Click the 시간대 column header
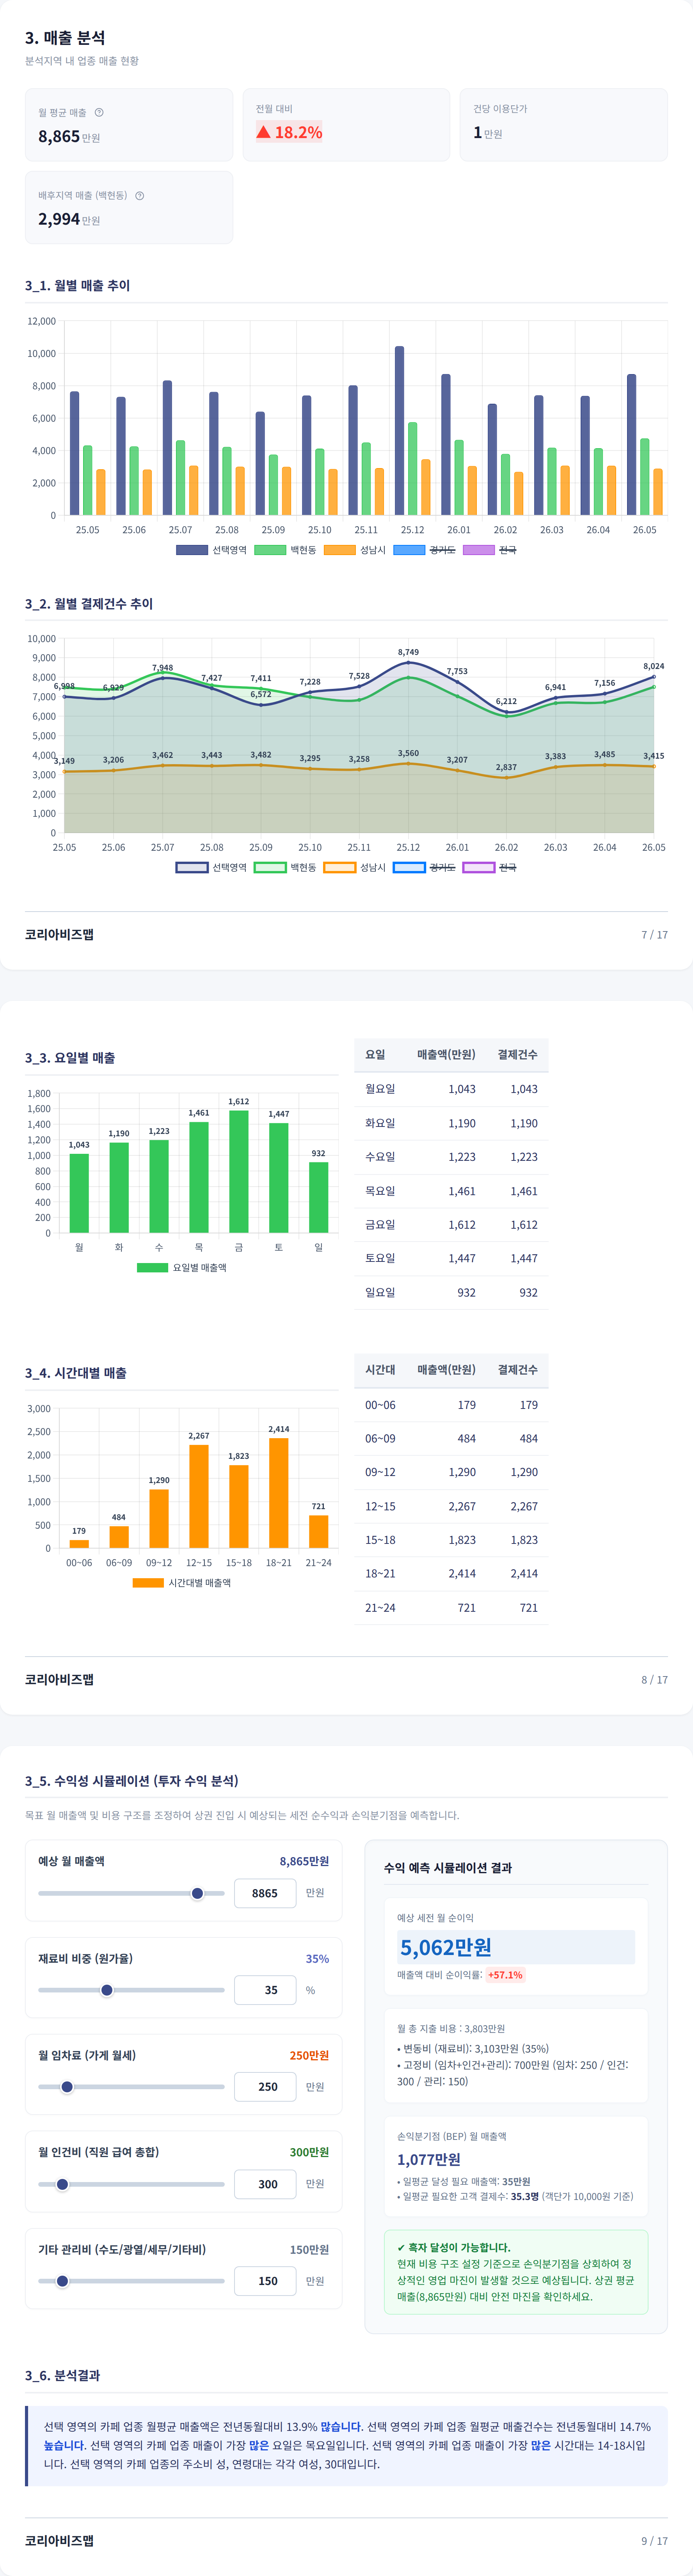693x2576 pixels. 380,1369
